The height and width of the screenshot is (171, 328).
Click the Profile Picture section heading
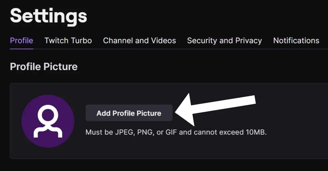(x=44, y=67)
